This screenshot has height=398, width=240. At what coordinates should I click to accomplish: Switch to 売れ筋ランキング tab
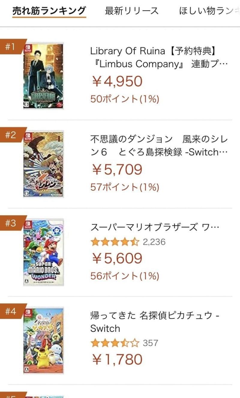pos(49,11)
